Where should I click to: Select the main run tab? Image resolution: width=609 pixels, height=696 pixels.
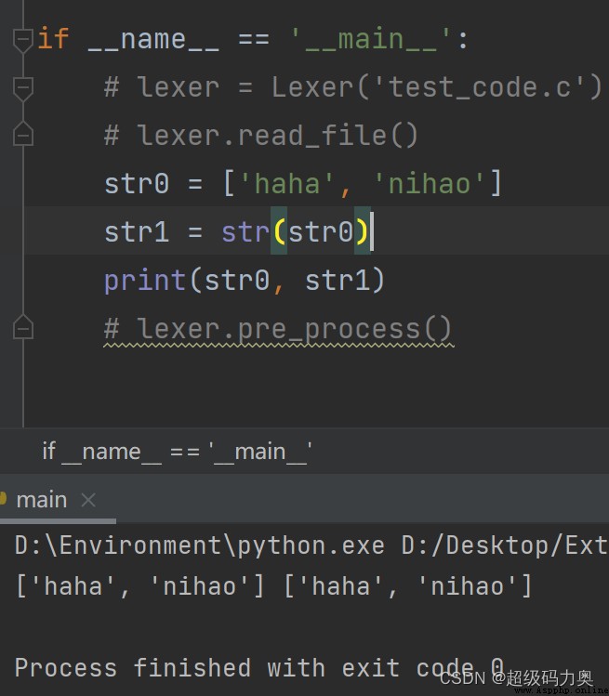pos(41,500)
